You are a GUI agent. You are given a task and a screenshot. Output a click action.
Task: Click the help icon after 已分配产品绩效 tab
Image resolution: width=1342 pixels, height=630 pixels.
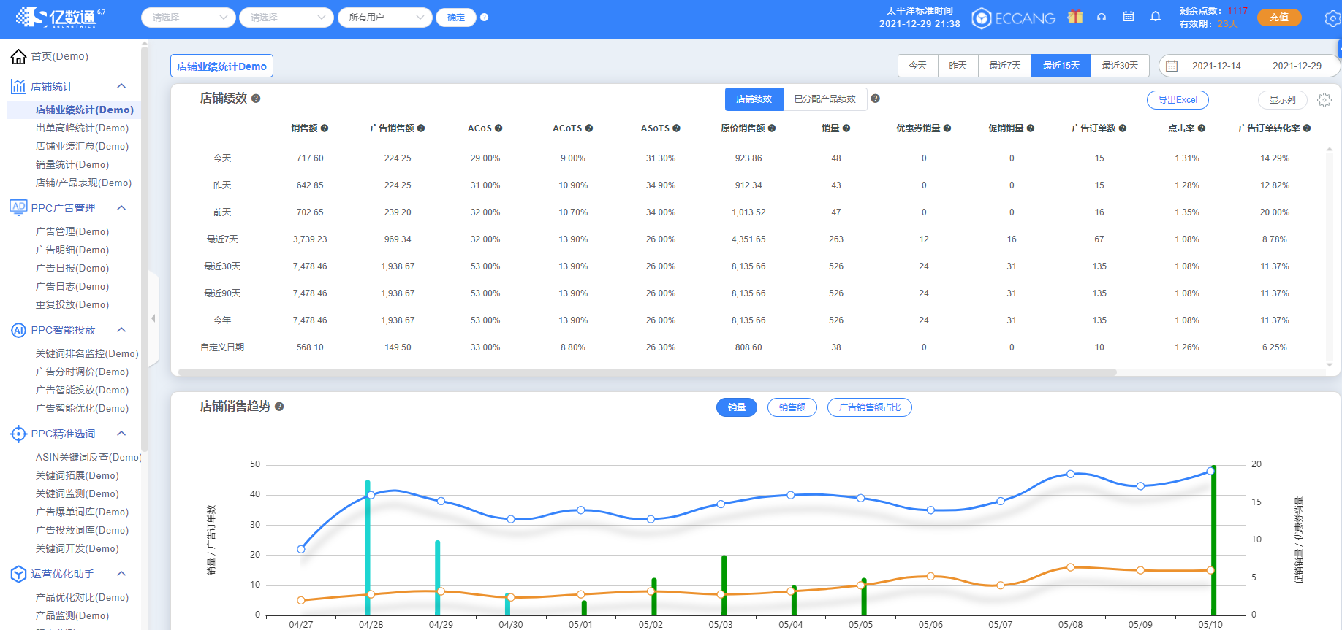pos(875,99)
